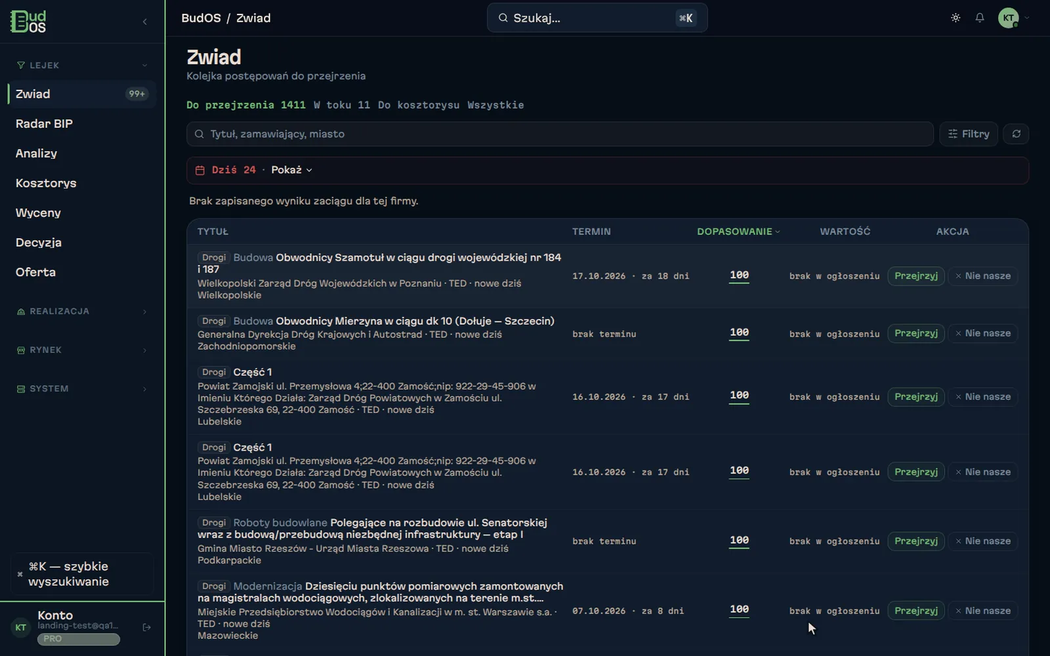Click Przejrzyj for Obwodnicy Szamotuł row

916,276
